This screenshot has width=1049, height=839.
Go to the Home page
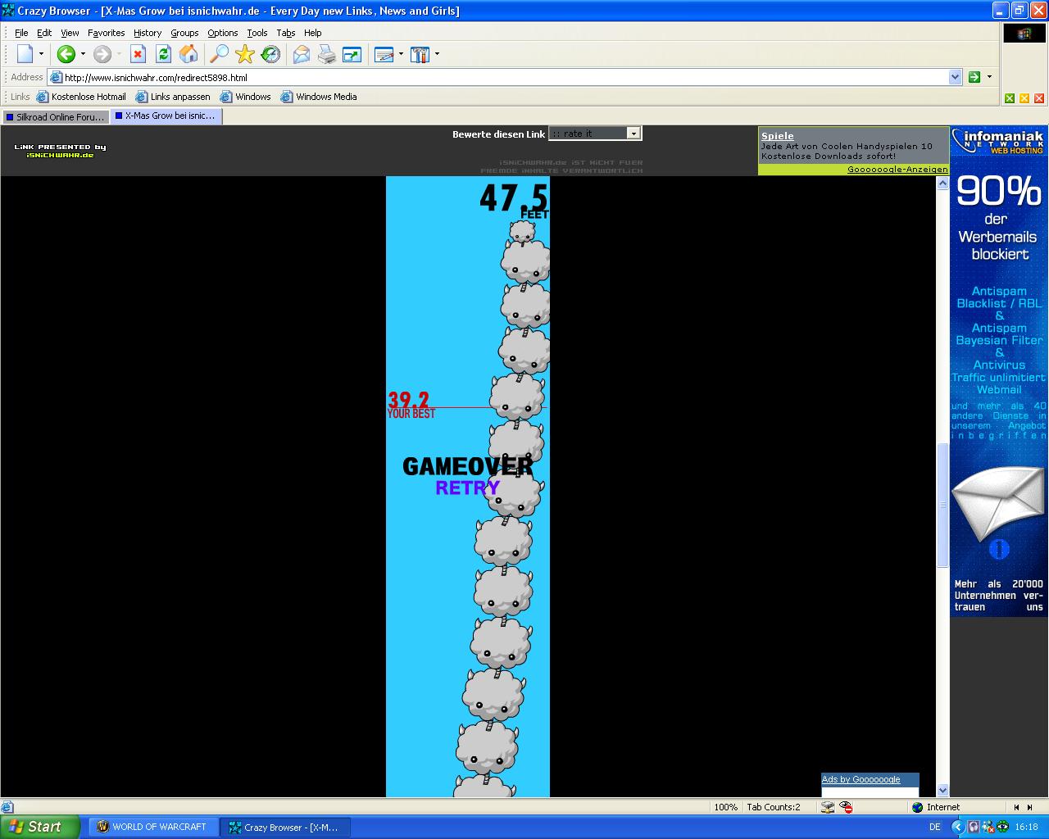pyautogui.click(x=188, y=55)
